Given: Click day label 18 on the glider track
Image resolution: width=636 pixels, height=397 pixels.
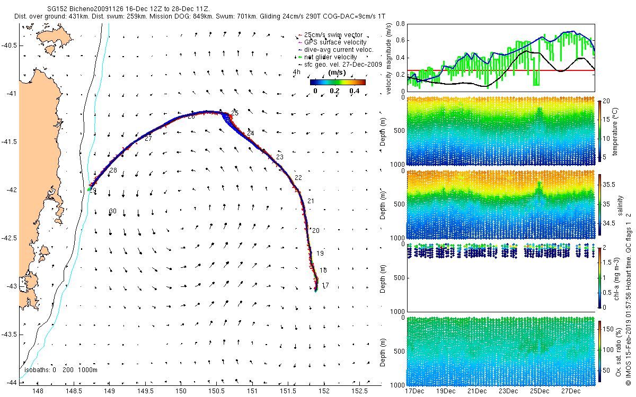Looking at the screenshot, I should click(323, 270).
